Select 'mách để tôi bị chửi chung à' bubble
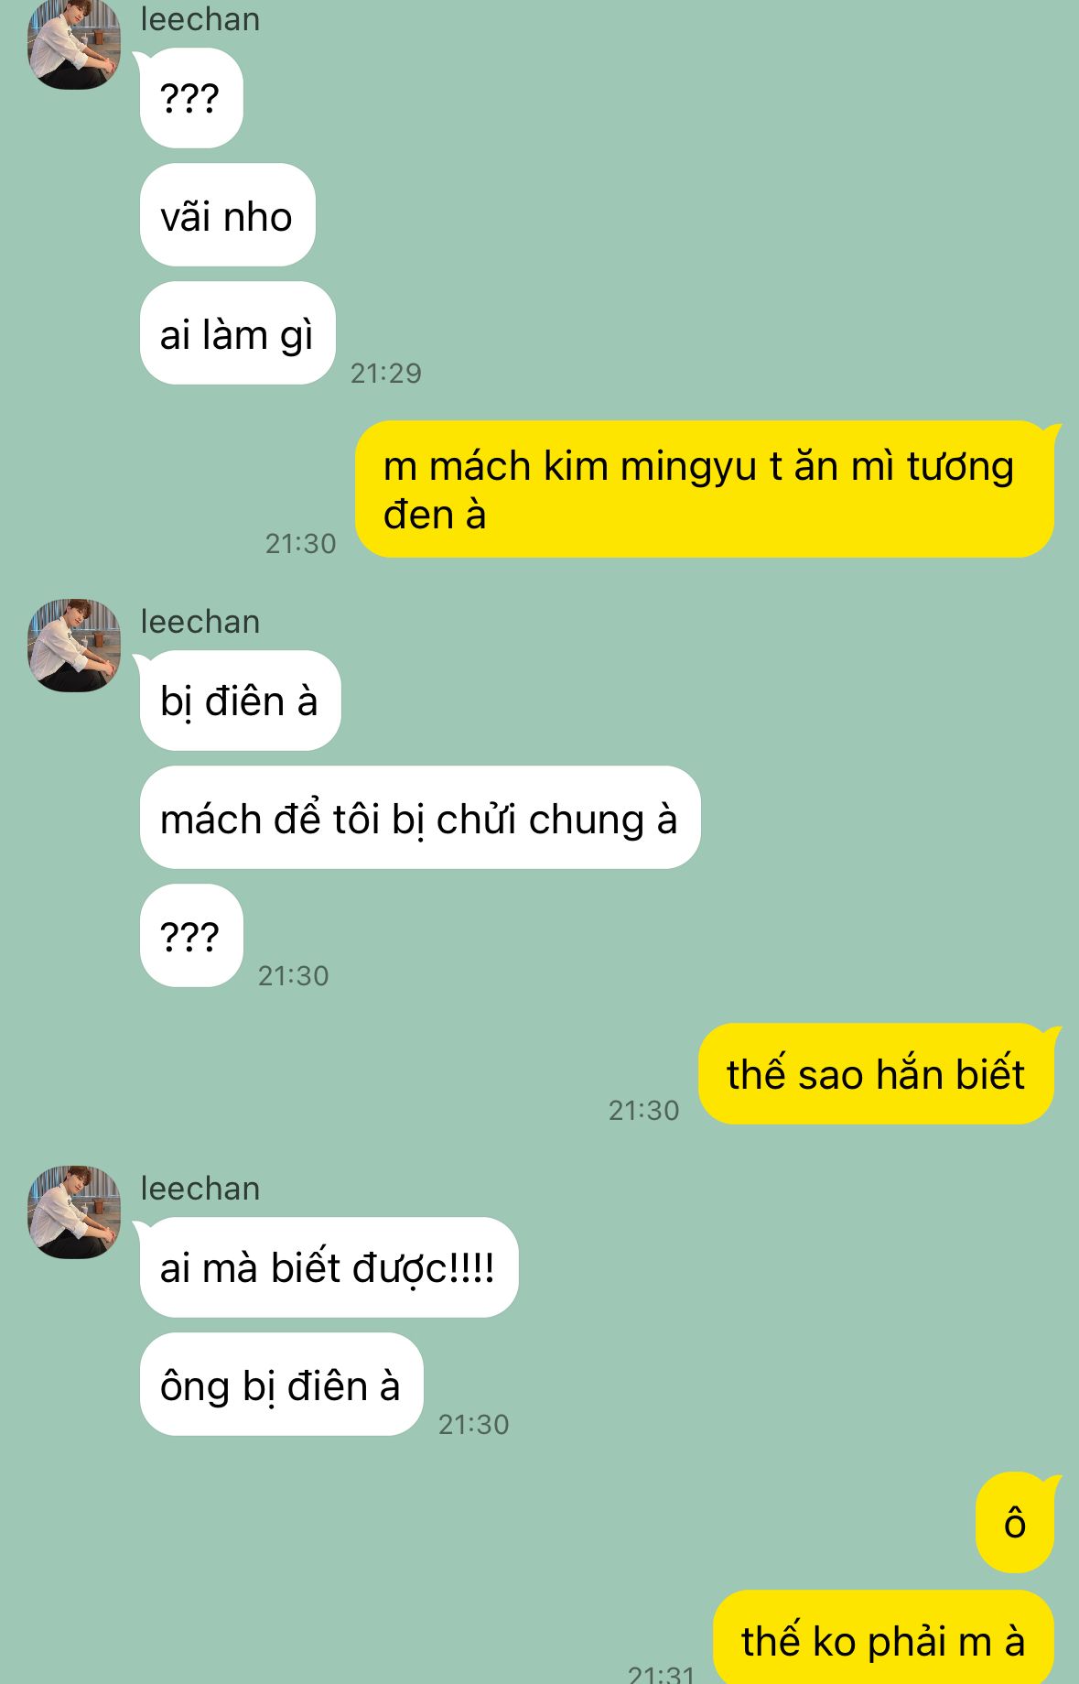Image resolution: width=1079 pixels, height=1684 pixels. click(419, 818)
